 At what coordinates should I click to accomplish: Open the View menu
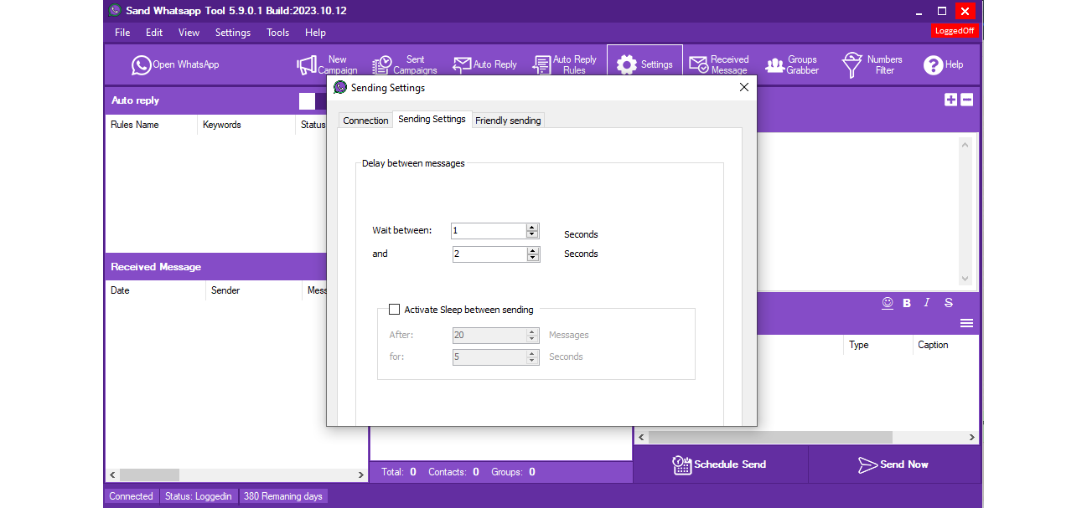[x=189, y=33]
